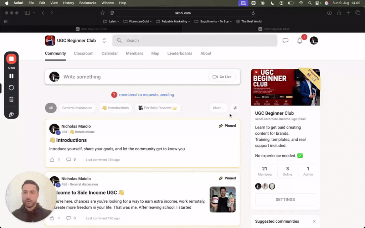Viewport: 365px width, 228px height.
Task: Click Introductions category tag under Nicholas Maiolo
Action: [82, 132]
